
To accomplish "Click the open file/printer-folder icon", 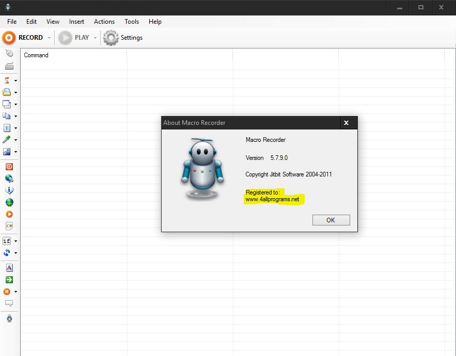I will tap(7, 92).
